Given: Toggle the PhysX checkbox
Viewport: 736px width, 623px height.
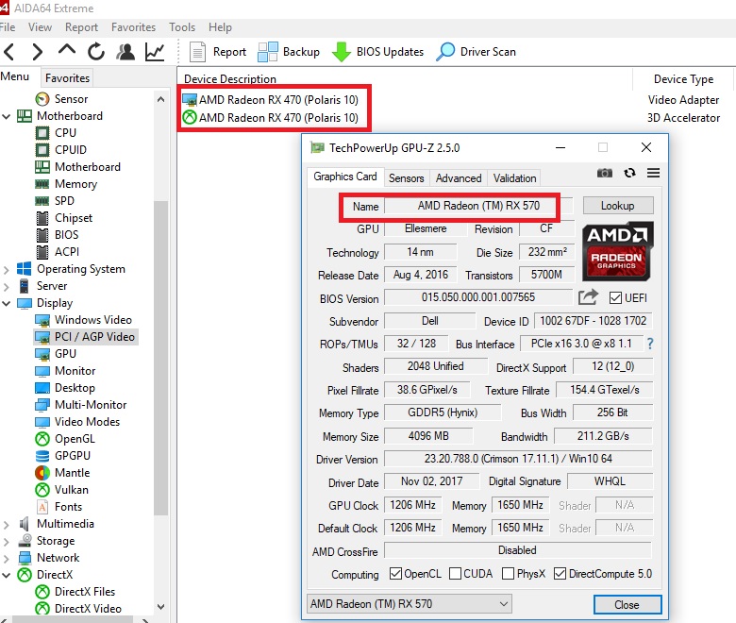Looking at the screenshot, I should coord(508,574).
